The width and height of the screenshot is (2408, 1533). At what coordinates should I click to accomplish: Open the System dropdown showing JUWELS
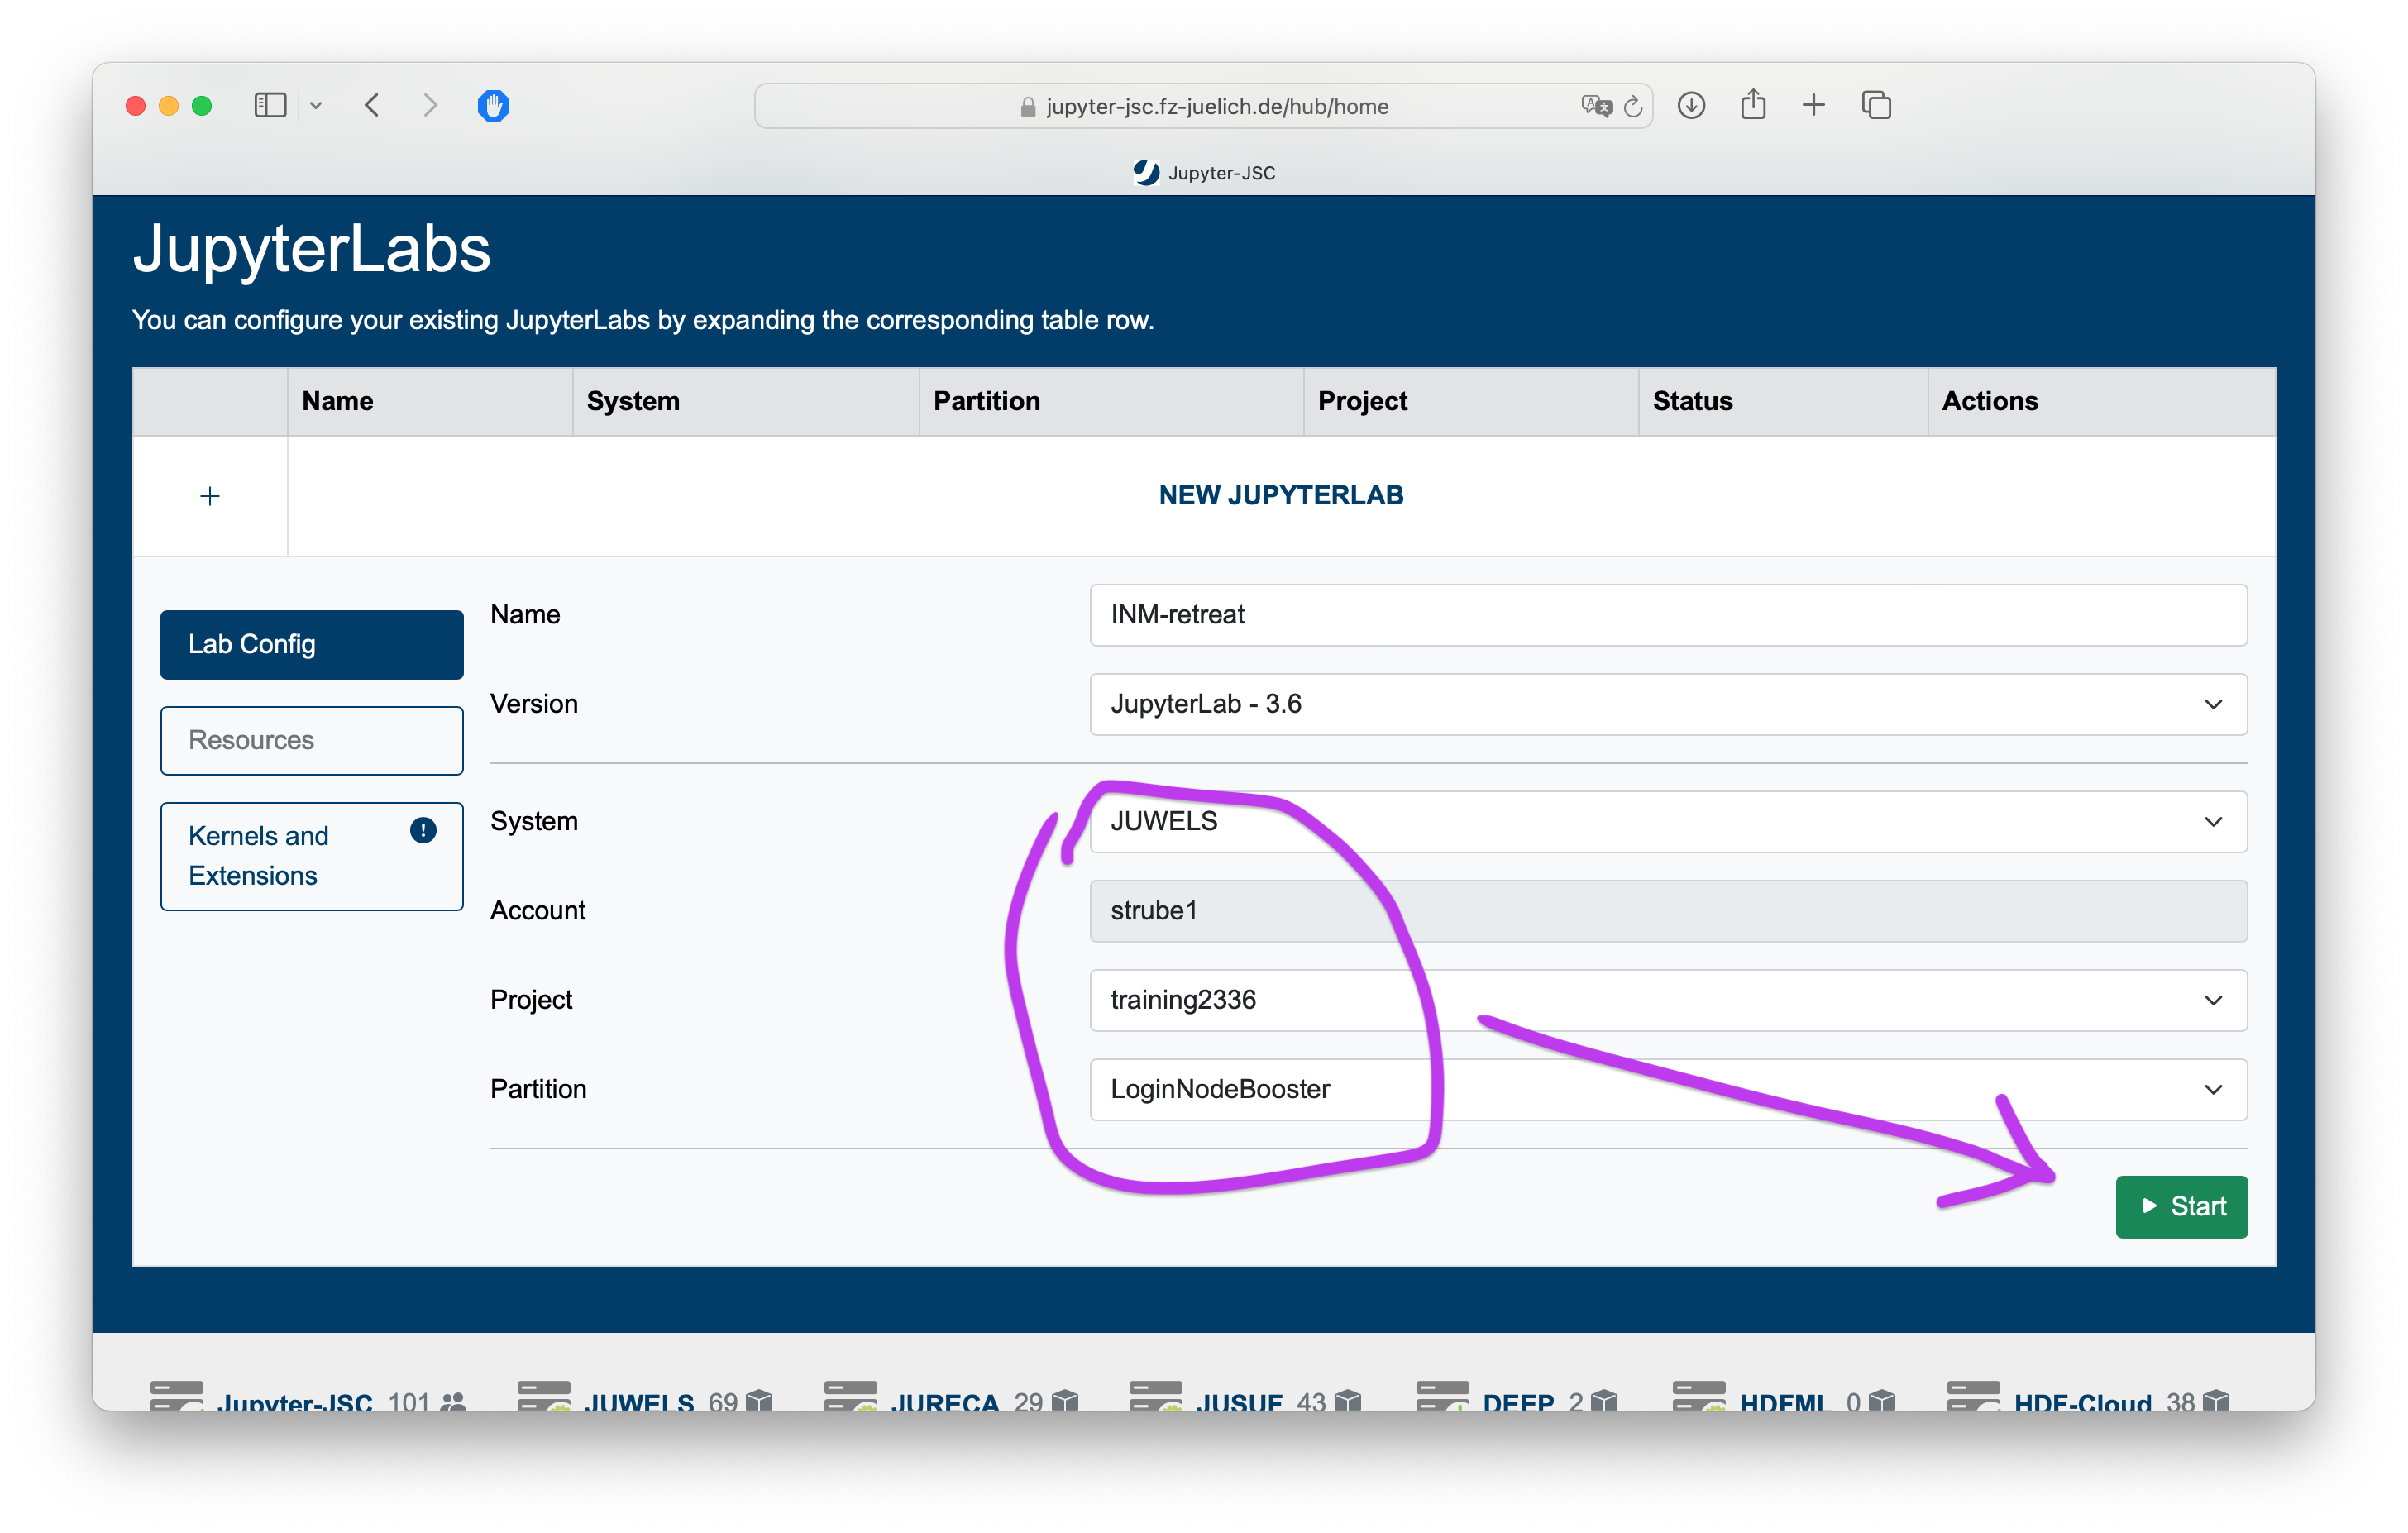pos(1667,821)
